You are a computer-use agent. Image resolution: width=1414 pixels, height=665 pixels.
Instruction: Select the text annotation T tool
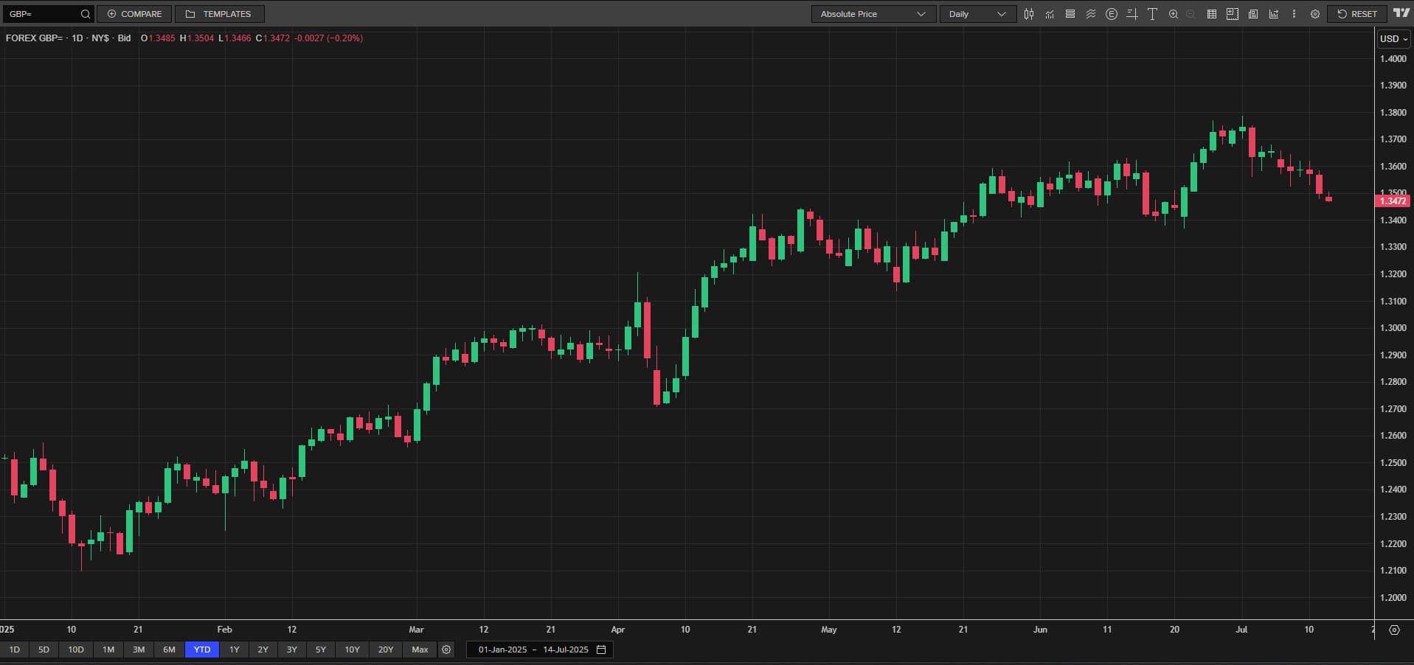[x=1152, y=14]
